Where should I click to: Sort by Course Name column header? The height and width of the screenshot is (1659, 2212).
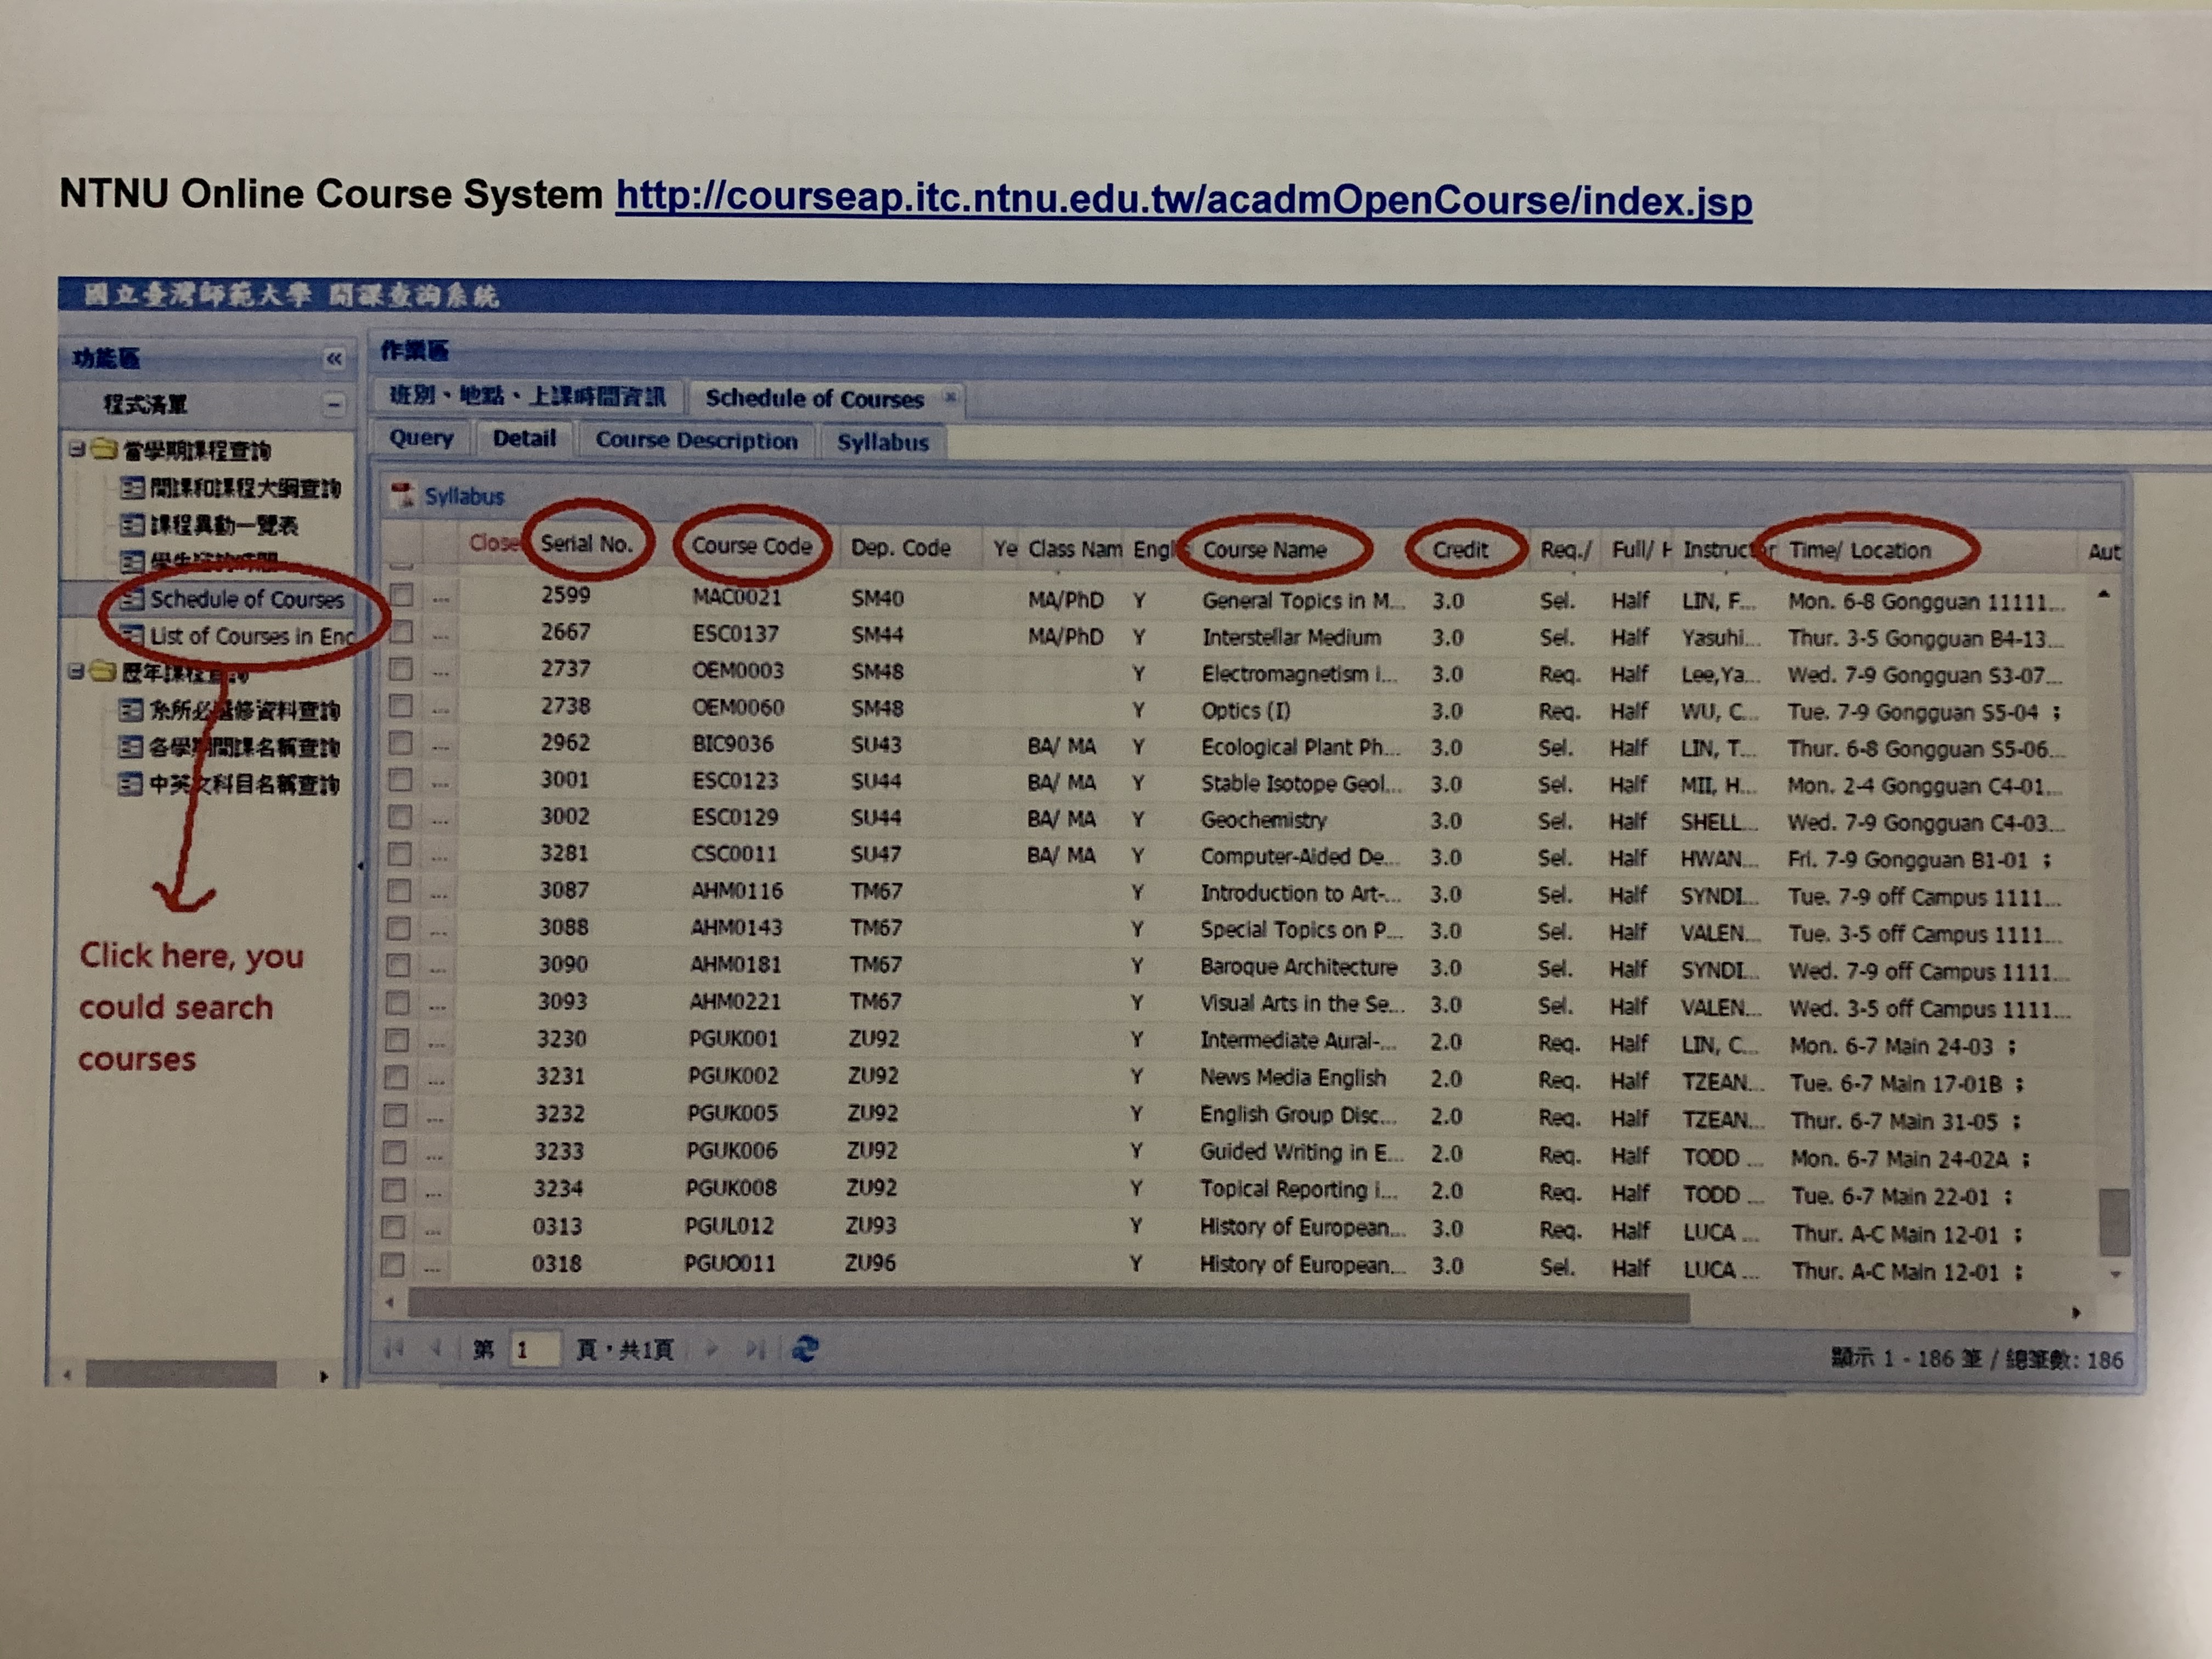click(x=1264, y=550)
